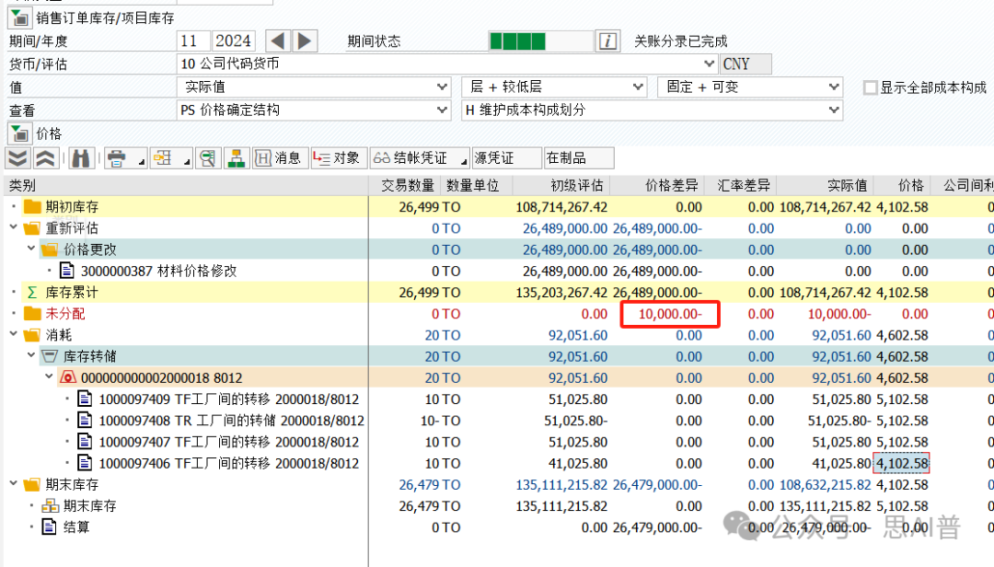The width and height of the screenshot is (994, 567).
Task: Click the next period right arrow
Action: click(304, 41)
